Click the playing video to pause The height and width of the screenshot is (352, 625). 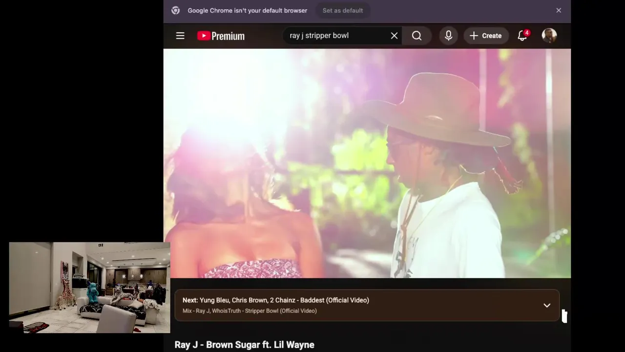(x=367, y=163)
